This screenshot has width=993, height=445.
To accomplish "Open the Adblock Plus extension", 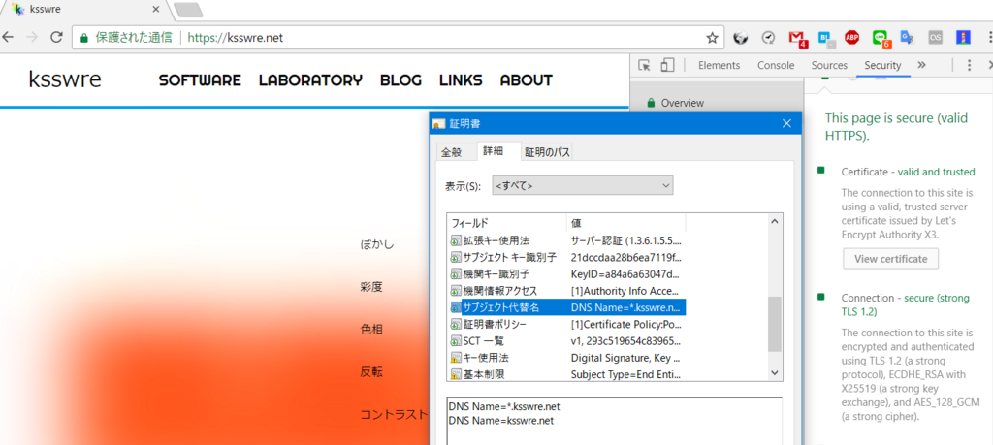I will coord(851,38).
